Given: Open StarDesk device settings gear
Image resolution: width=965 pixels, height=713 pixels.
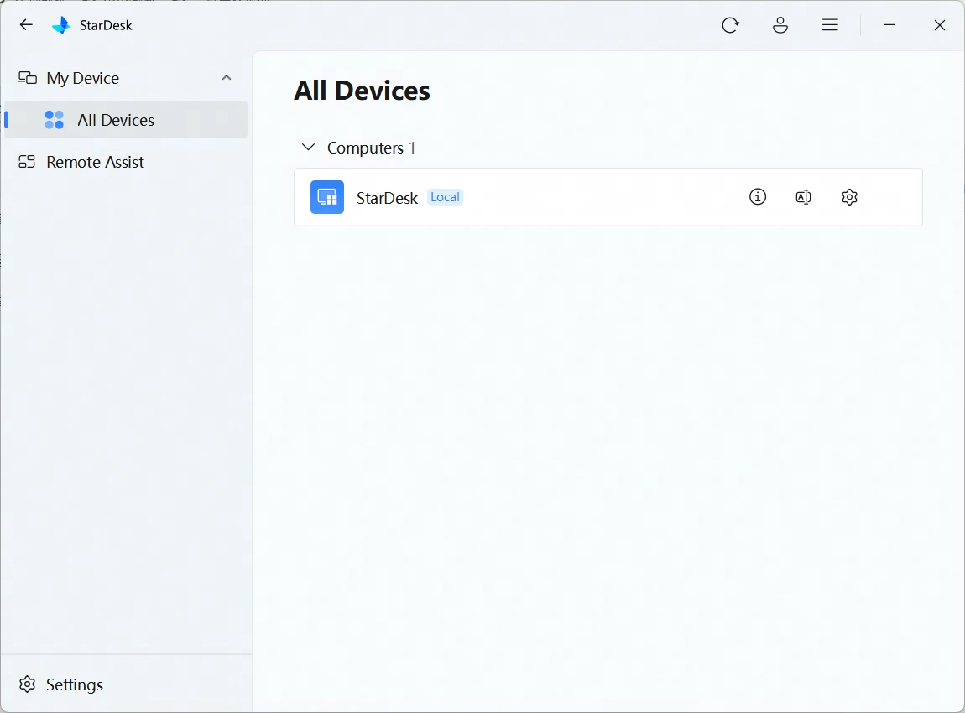Looking at the screenshot, I should [849, 197].
